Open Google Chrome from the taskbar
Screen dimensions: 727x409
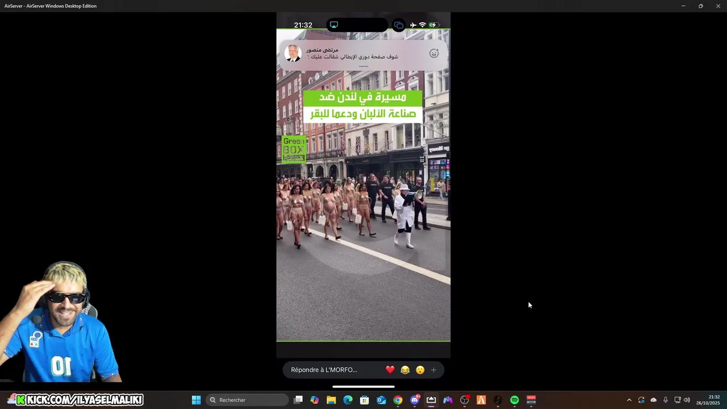tap(398, 400)
